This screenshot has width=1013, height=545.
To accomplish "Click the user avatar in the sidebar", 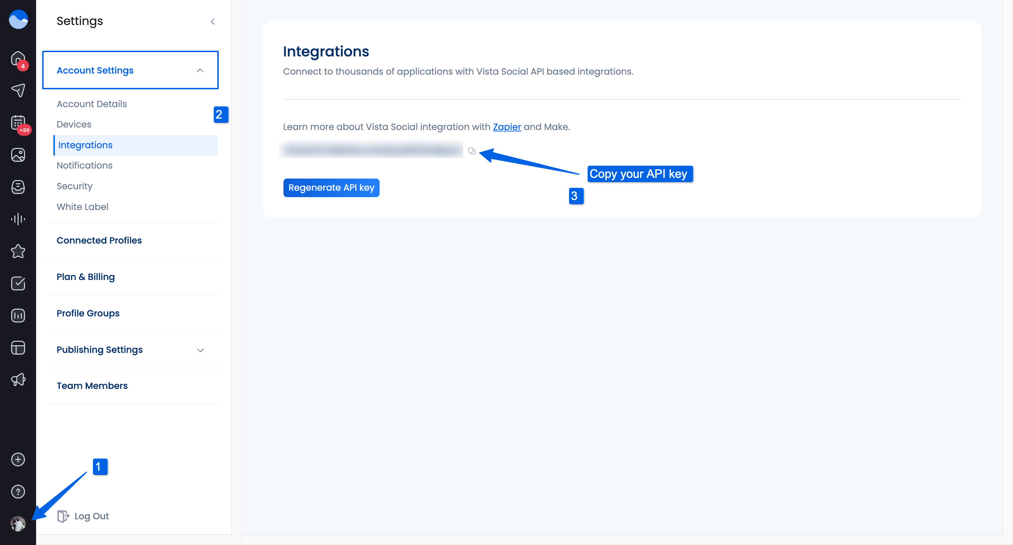I will click(18, 524).
